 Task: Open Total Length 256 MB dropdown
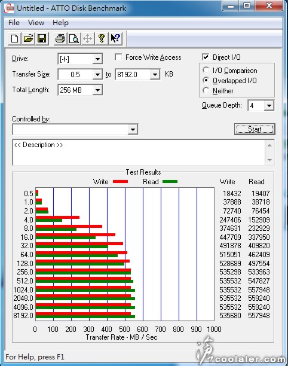[x=97, y=90]
